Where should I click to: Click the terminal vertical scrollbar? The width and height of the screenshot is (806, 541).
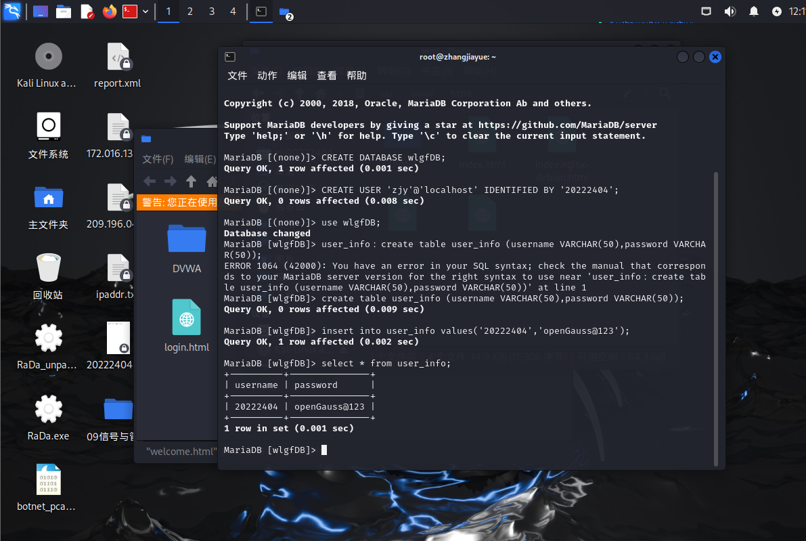(x=716, y=319)
